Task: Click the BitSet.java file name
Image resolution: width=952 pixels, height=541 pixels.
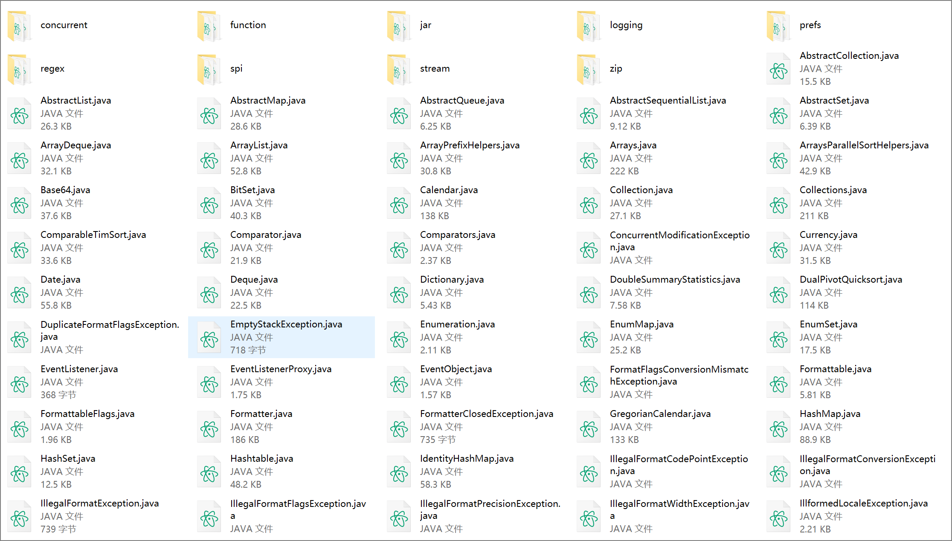Action: click(253, 190)
